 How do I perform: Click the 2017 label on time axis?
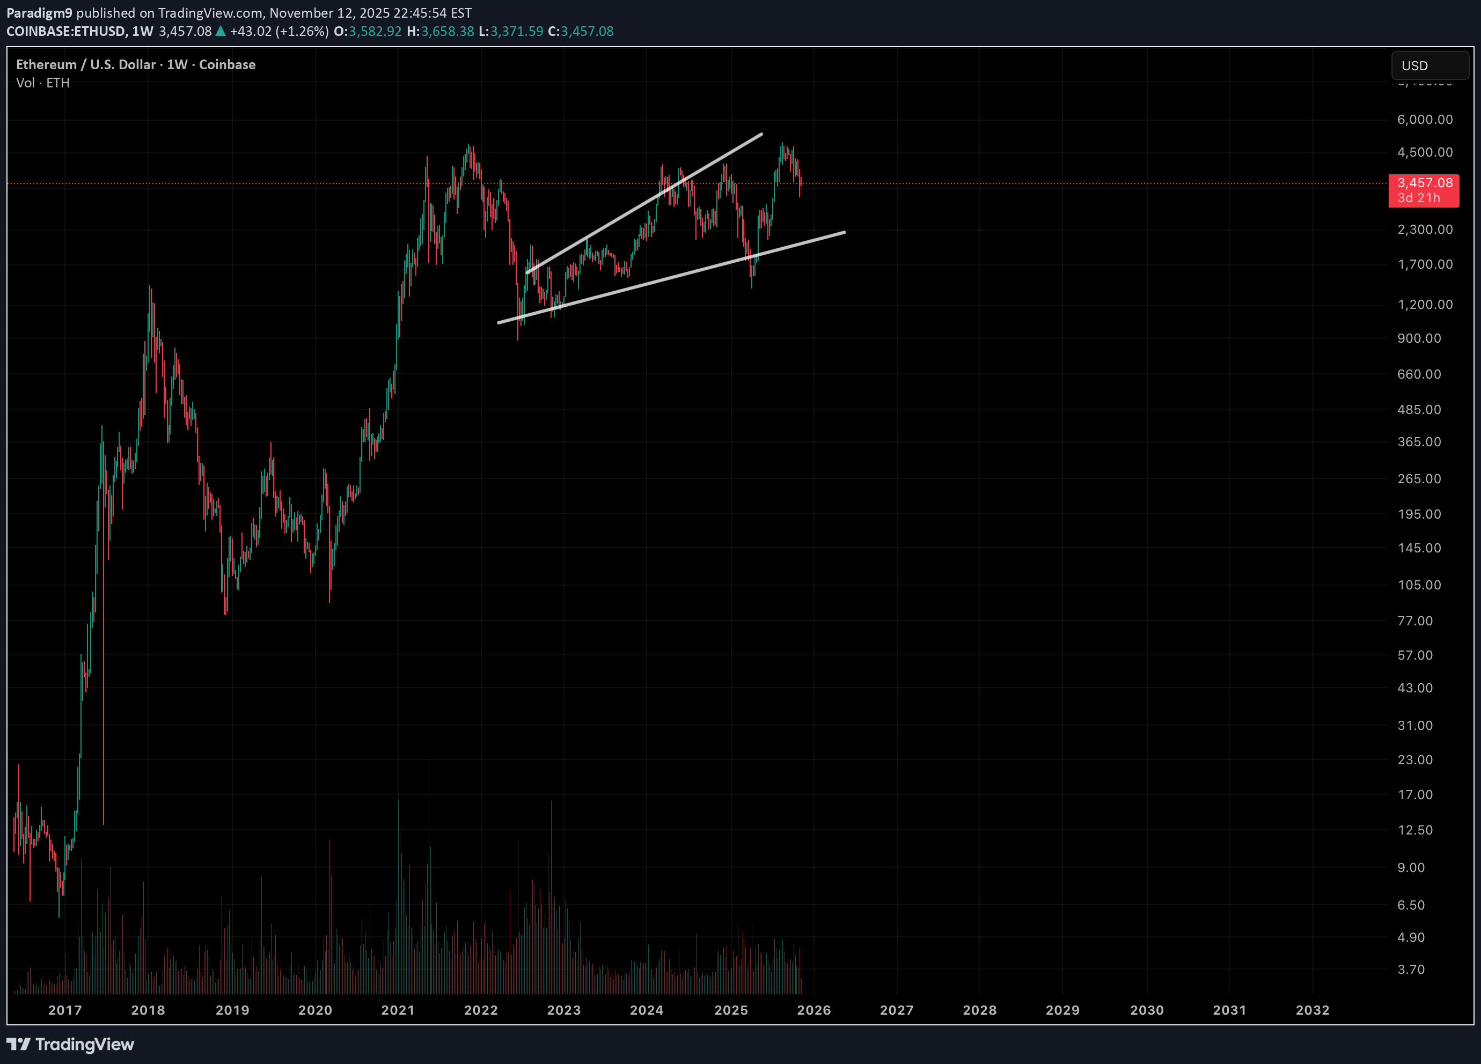click(x=65, y=1010)
